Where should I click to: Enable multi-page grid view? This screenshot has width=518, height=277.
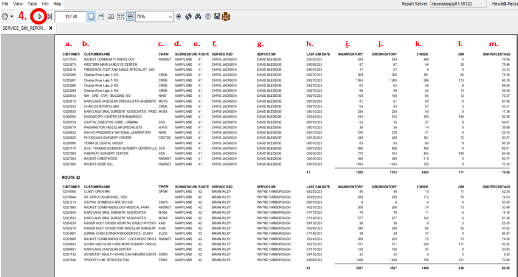pos(120,17)
